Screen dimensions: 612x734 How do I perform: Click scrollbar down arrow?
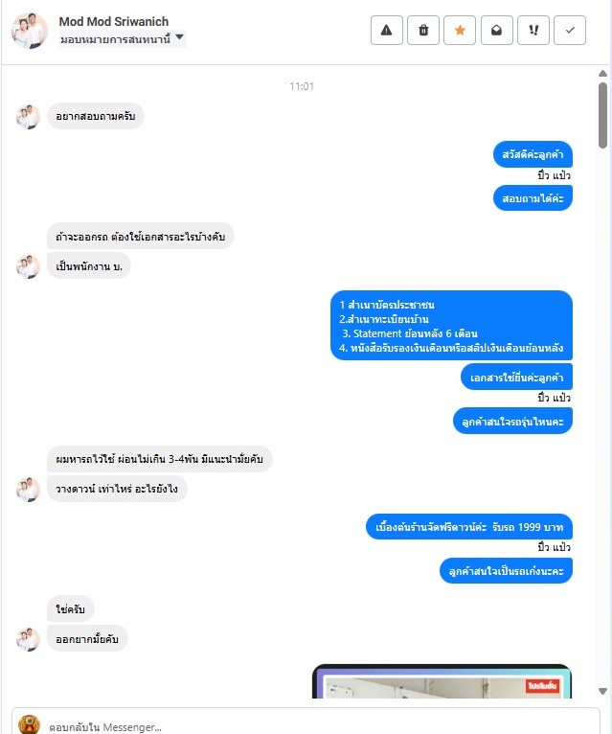point(602,691)
